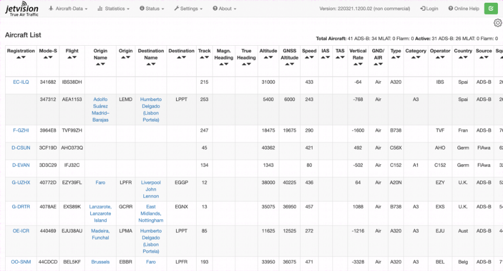The image size is (503, 271).
Task: Open registration OE-ICR link
Action: 21,231
